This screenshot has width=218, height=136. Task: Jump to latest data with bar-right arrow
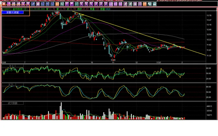click(x=106, y=4)
